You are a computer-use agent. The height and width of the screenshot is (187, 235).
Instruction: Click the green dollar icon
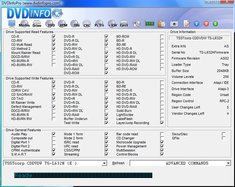pyautogui.click(x=215, y=23)
